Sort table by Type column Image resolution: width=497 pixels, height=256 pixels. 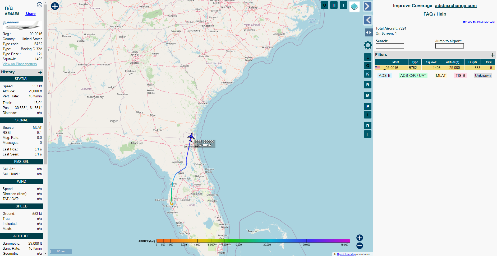(415, 62)
